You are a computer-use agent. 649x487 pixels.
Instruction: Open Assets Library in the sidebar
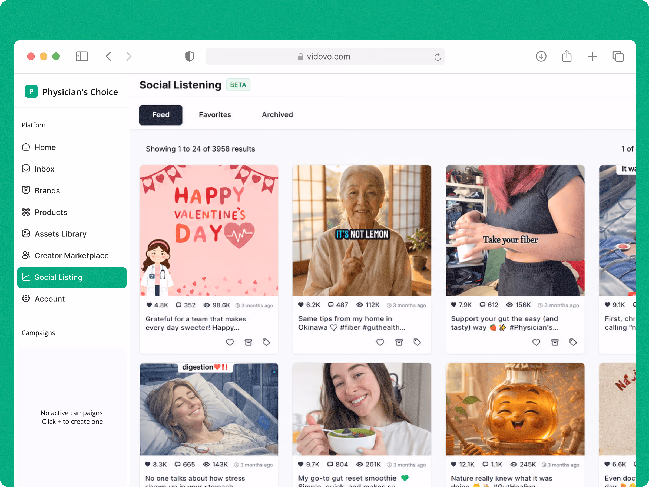click(72, 234)
